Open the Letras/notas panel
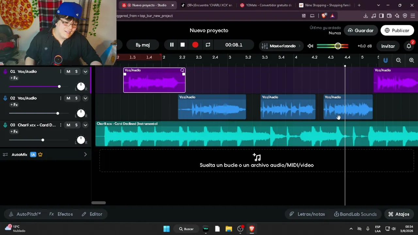 coord(307,214)
